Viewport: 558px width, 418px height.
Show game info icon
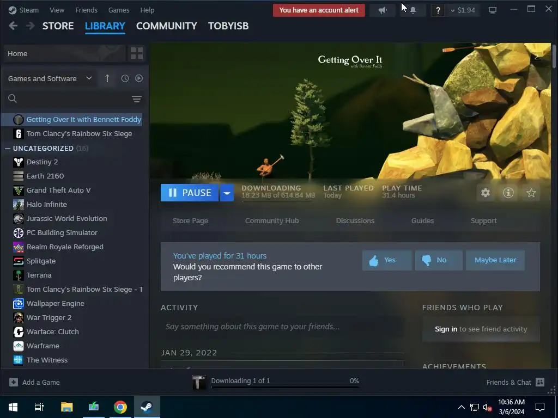(508, 193)
